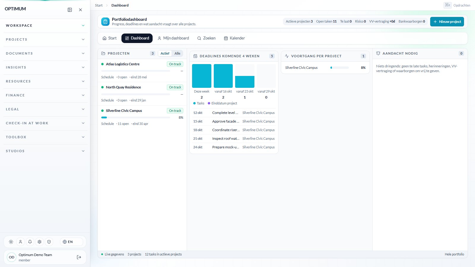Image resolution: width=475 pixels, height=267 pixels.
Task: Open the Start tab
Action: (x=110, y=38)
